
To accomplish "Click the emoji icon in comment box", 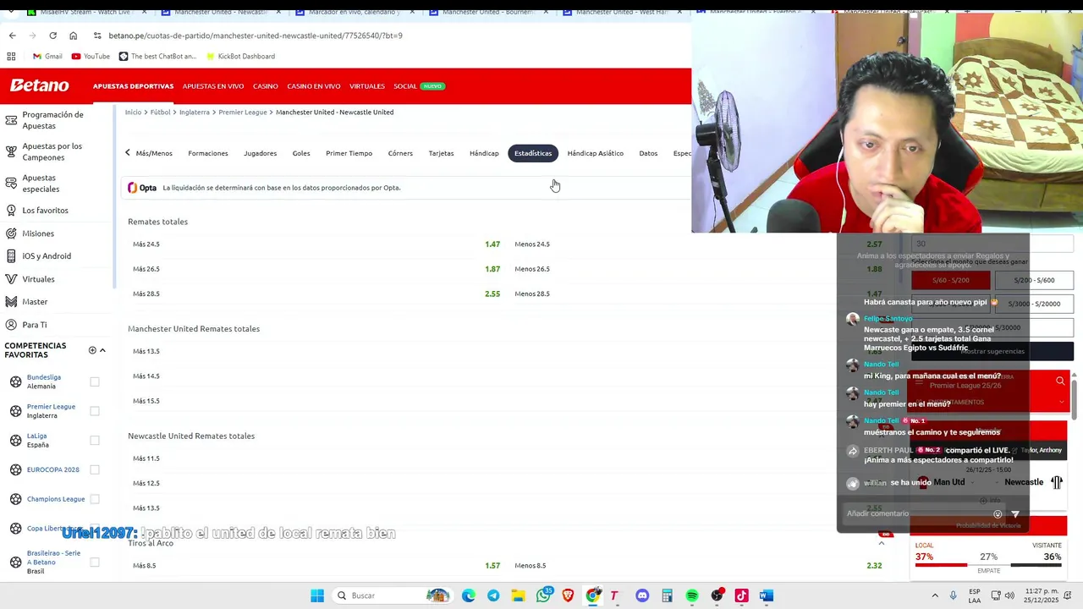I will [x=998, y=514].
